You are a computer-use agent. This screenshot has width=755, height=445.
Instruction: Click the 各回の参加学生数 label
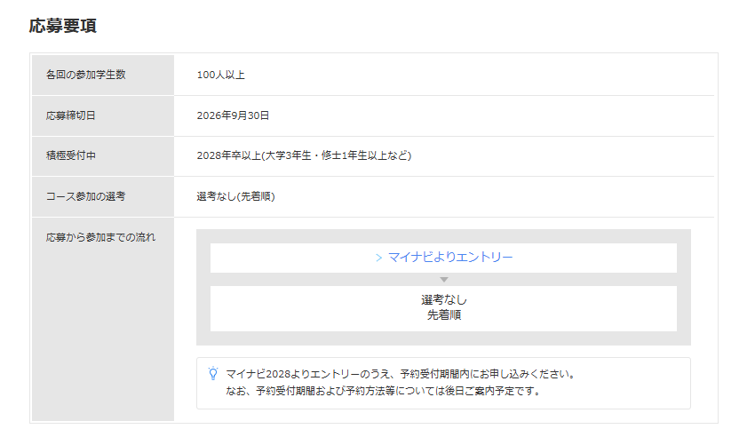[85, 75]
